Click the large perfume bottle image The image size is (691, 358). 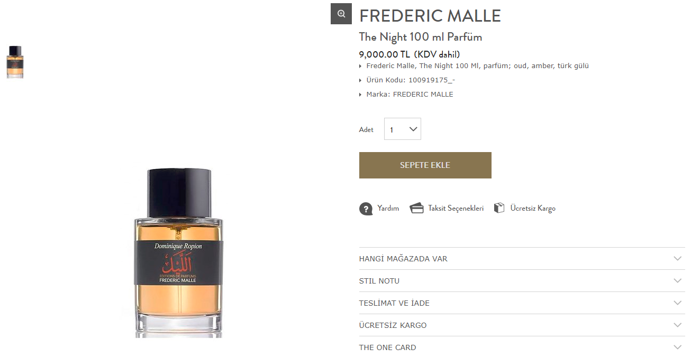click(x=178, y=252)
